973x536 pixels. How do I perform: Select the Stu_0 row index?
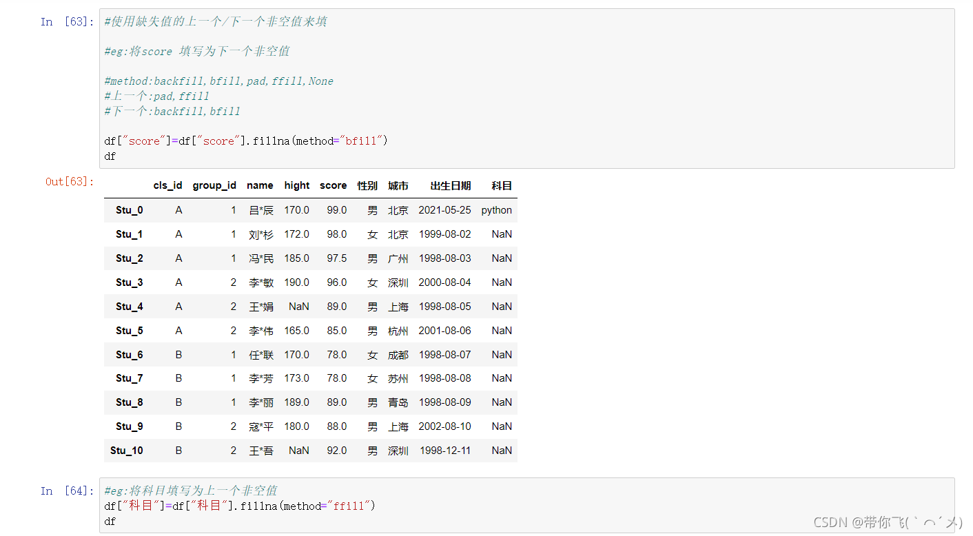tap(130, 210)
